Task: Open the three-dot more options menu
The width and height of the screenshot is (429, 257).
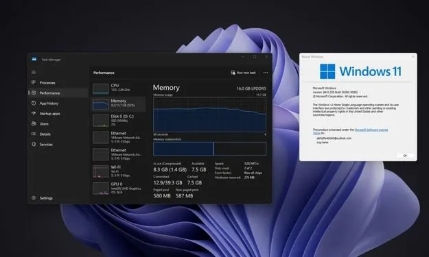Action: pyautogui.click(x=266, y=73)
